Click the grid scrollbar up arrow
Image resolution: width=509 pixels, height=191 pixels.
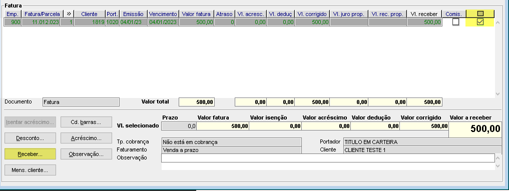click(498, 22)
